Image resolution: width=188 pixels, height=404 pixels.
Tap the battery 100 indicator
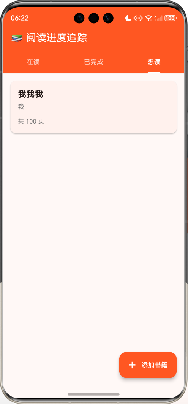coord(170,18)
